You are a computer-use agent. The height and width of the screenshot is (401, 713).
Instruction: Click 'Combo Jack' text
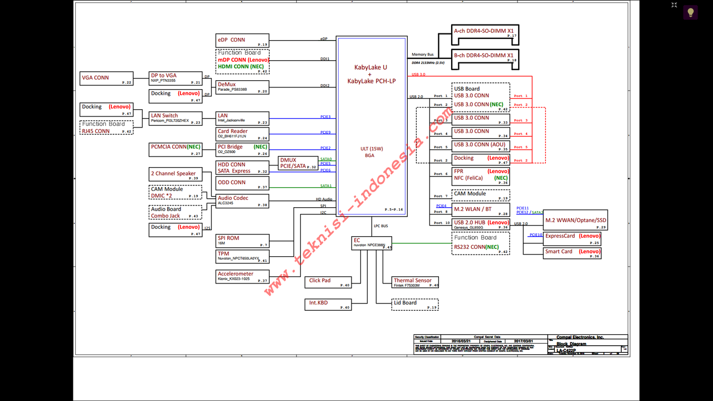pos(165,216)
